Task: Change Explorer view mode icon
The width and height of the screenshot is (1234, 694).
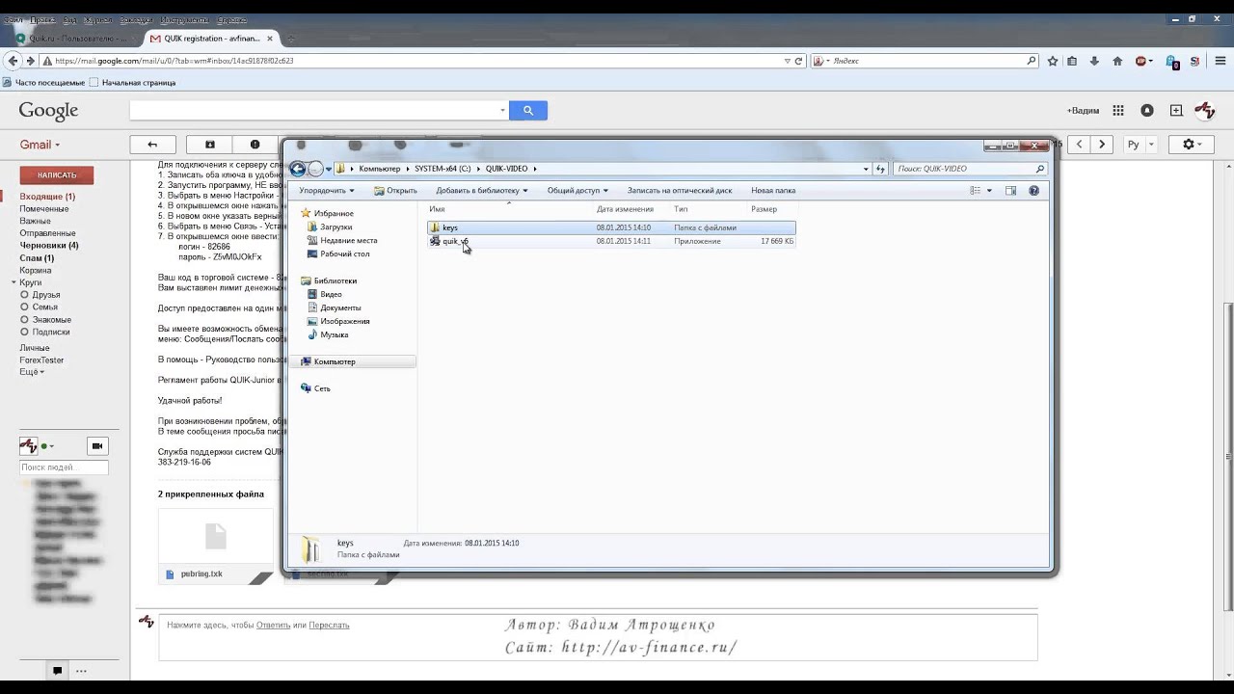Action: (x=976, y=191)
